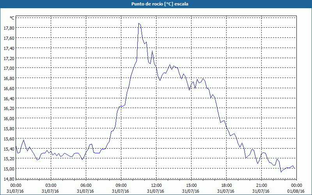This screenshot has height=195, width=312.
Task: Pick the 15,60 y-axis tick label
Action: (9, 139)
